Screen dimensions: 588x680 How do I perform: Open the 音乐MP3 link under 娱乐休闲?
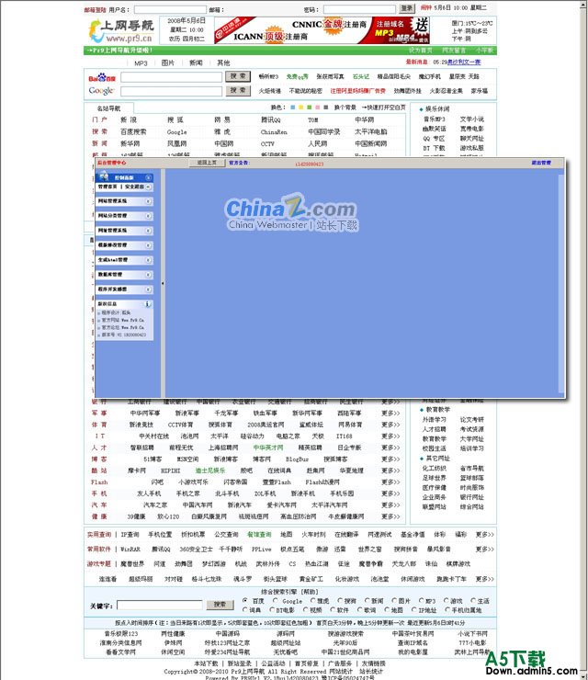click(x=434, y=119)
